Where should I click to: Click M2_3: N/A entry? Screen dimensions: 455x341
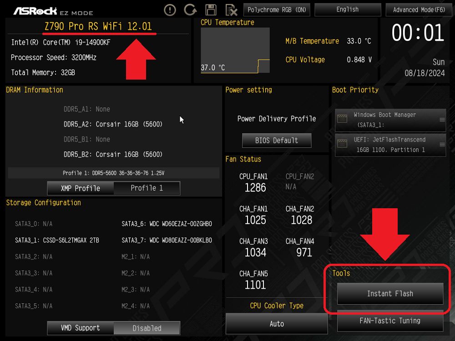click(x=136, y=290)
